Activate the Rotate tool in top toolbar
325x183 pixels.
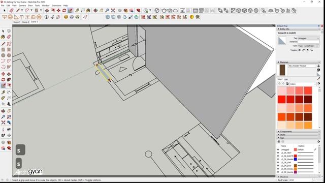coord(64,10)
